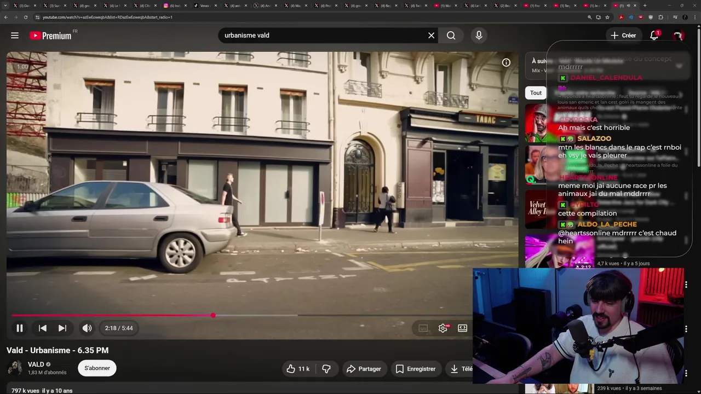The height and width of the screenshot is (394, 701).
Task: Click the 797 k vues description text
Action: (42, 391)
